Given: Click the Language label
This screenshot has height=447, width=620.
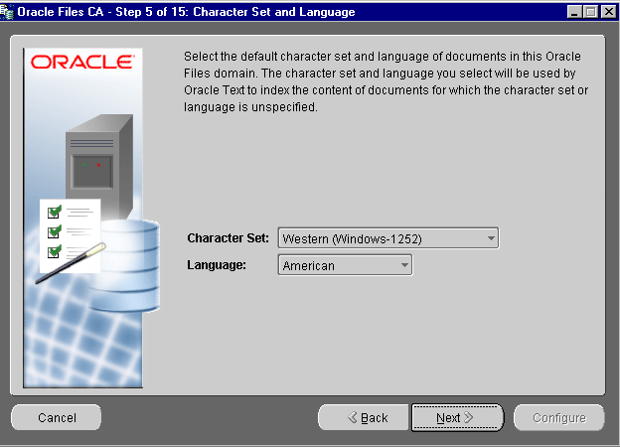Looking at the screenshot, I should tap(217, 265).
